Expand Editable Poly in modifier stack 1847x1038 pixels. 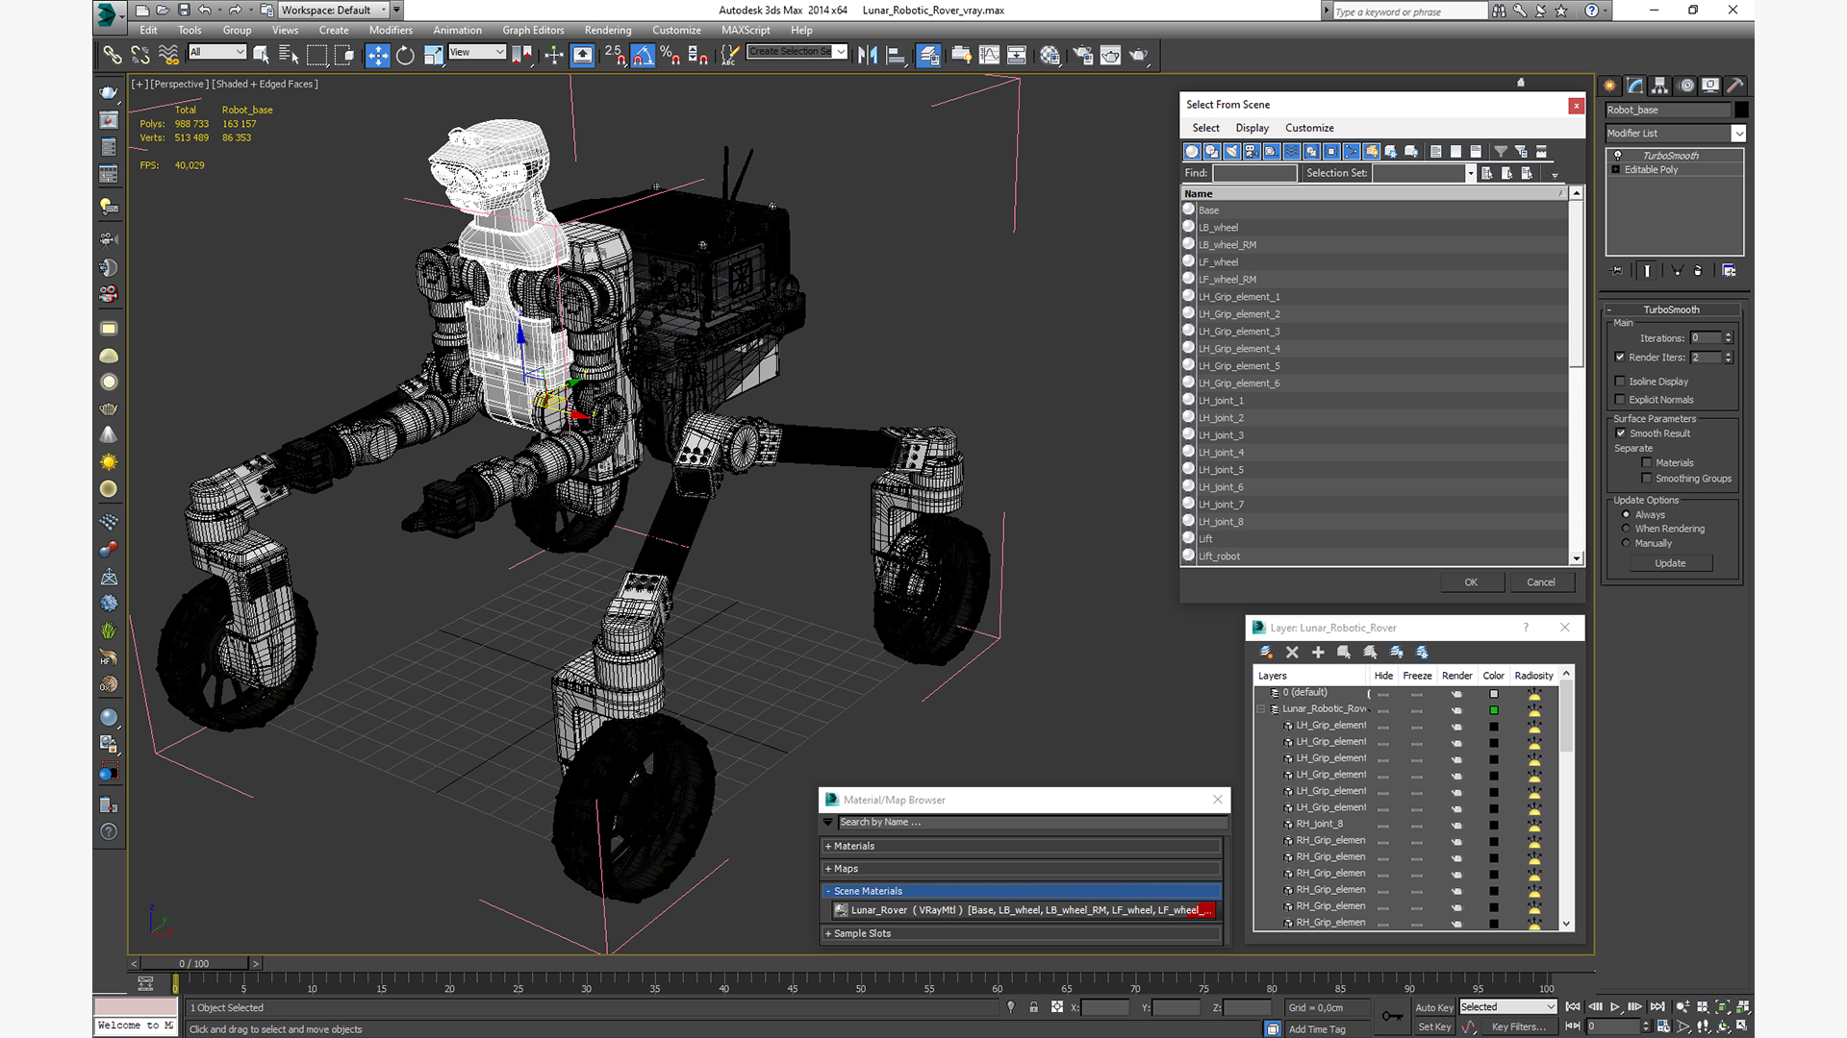click(x=1616, y=169)
